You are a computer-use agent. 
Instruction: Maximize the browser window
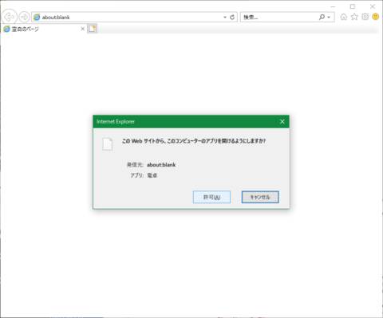tap(353, 6)
